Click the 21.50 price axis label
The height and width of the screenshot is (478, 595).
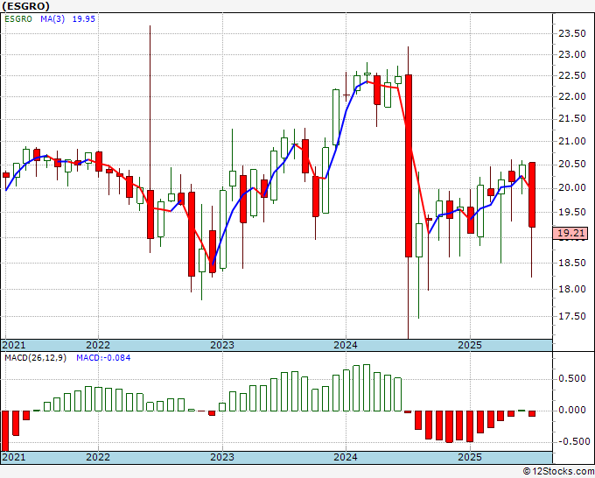(x=572, y=119)
